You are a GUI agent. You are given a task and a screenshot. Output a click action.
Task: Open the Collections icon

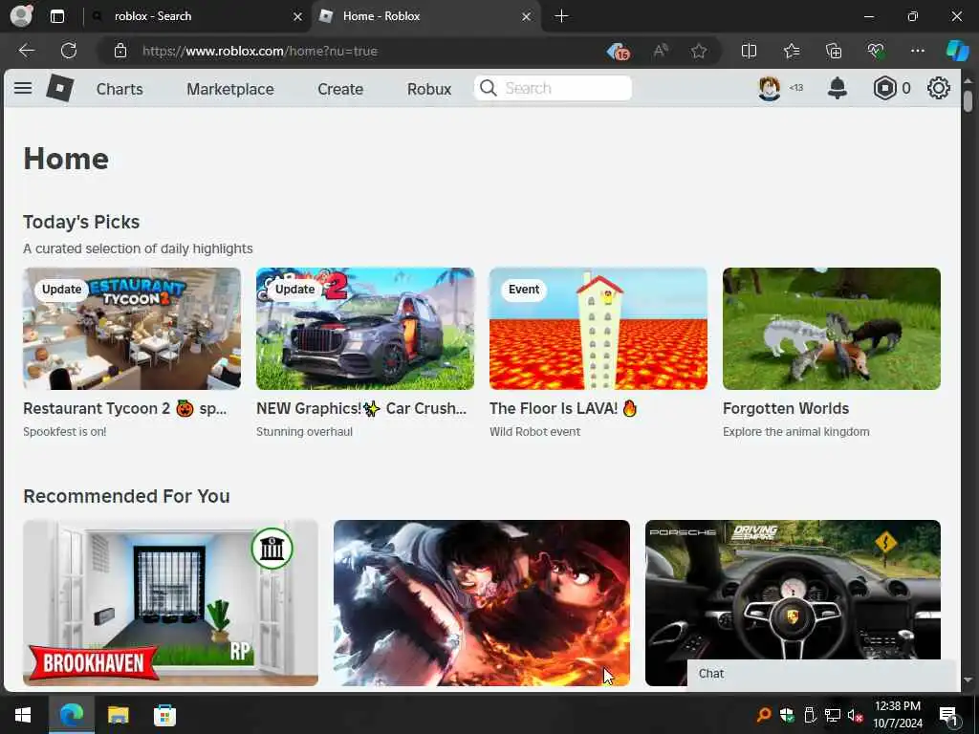point(834,52)
